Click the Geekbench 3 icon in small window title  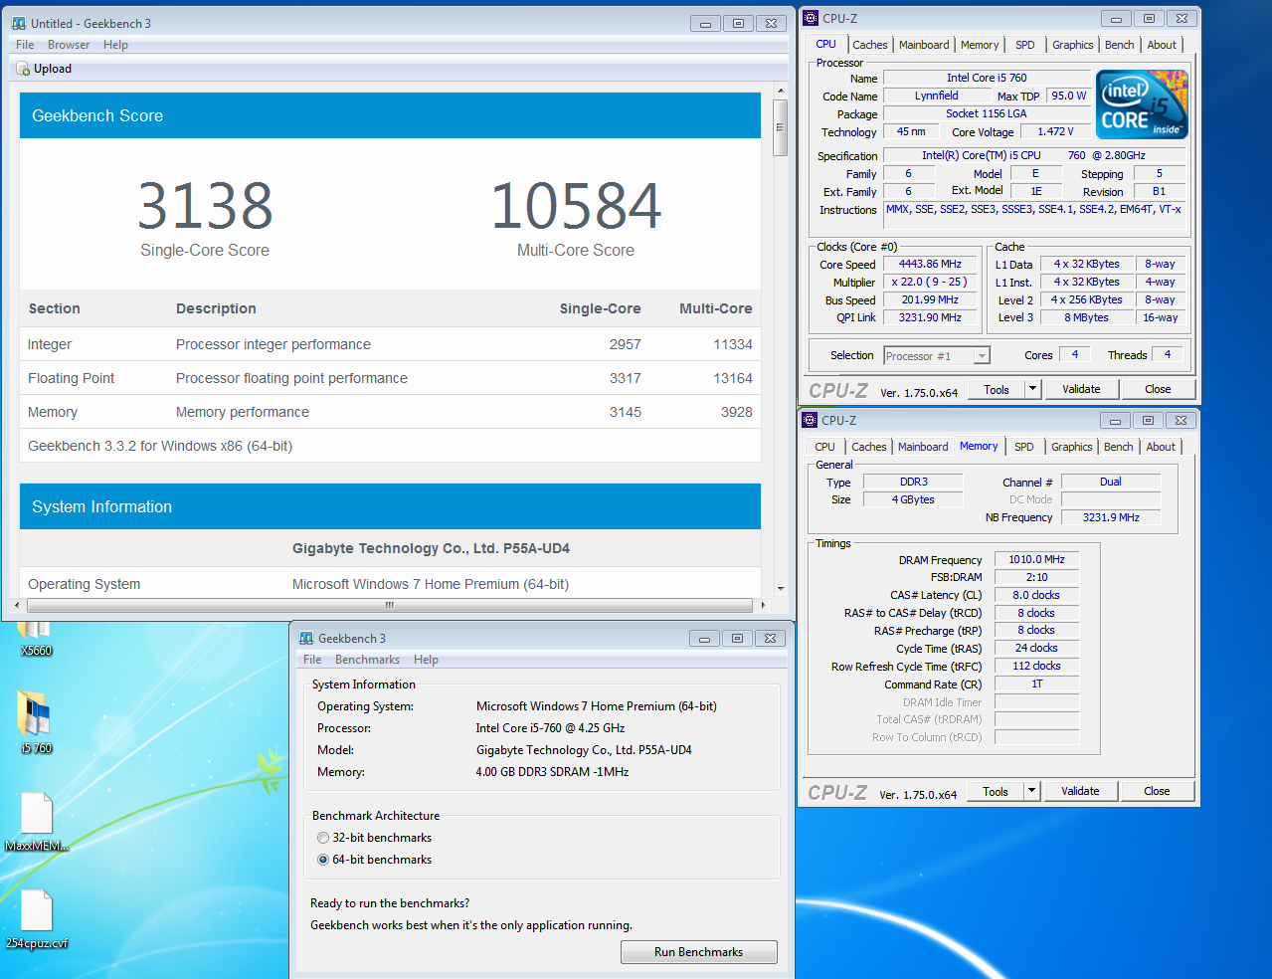pos(306,638)
